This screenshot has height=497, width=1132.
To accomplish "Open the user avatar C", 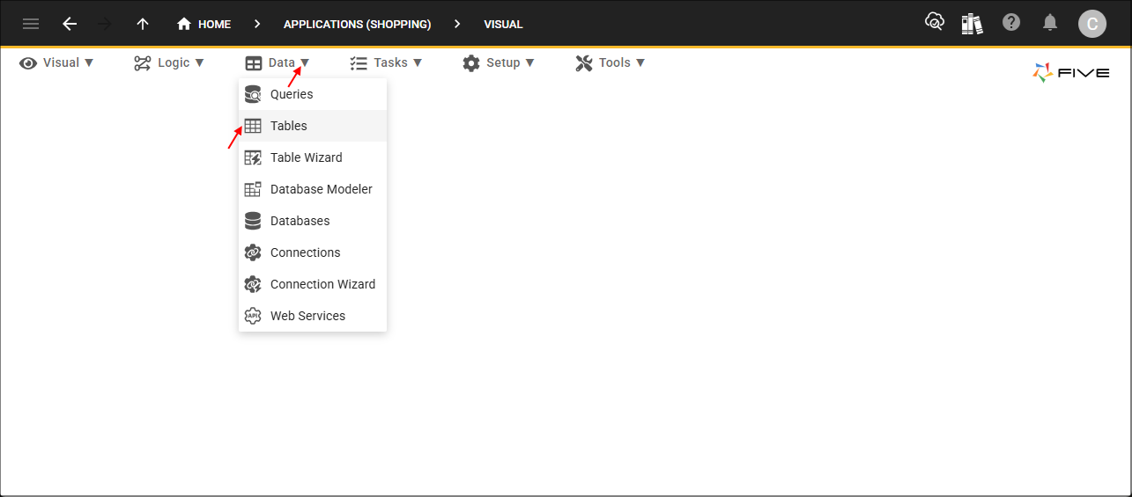I will (1092, 24).
